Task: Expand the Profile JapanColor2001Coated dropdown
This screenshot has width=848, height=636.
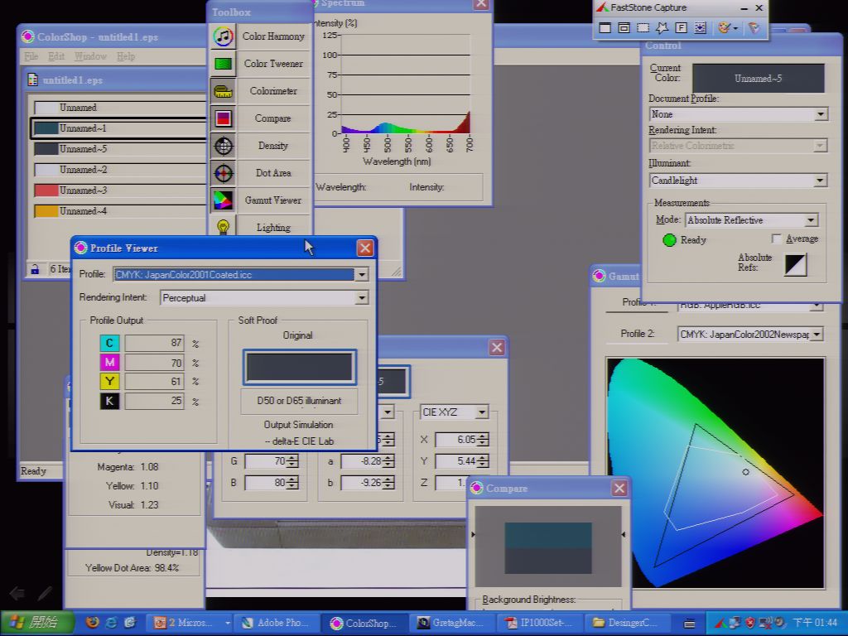Action: [362, 275]
